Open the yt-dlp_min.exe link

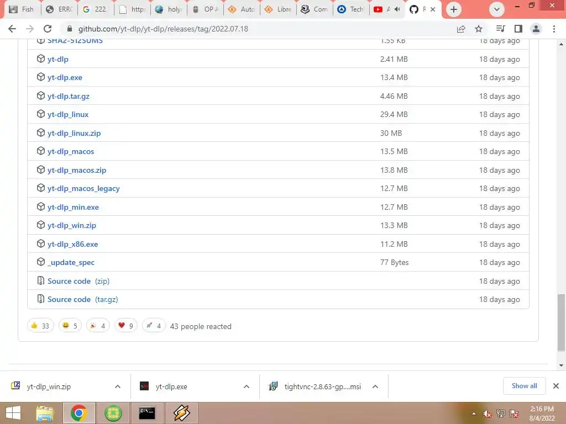74,207
